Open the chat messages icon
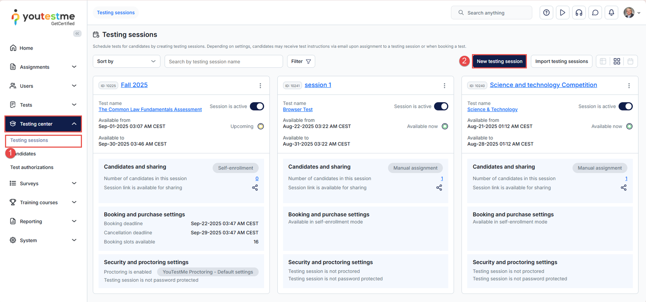Viewport: 646px width, 302px height. coord(595,13)
